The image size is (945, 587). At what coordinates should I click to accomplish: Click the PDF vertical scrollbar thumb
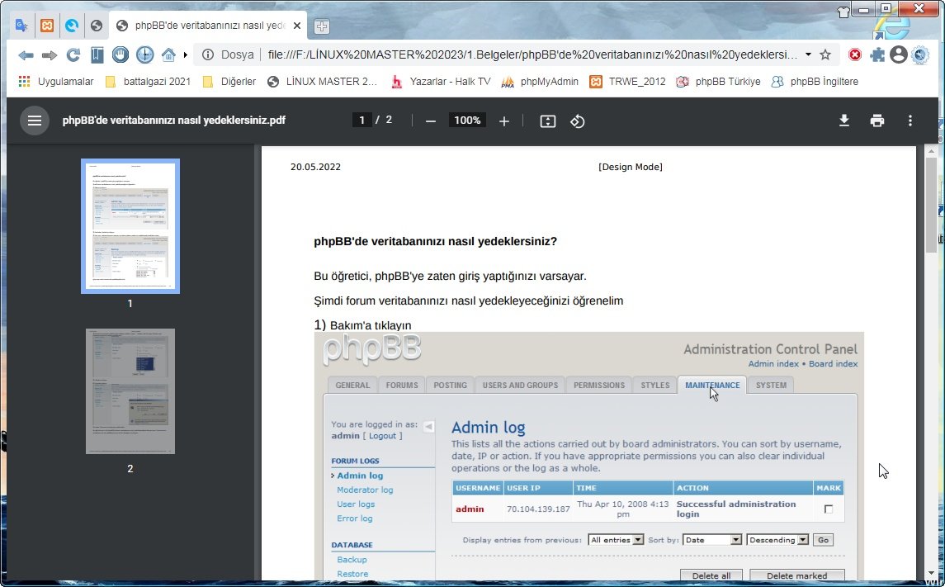[931, 205]
